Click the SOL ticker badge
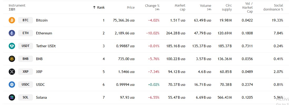289x105 pixels. (x=26, y=97)
